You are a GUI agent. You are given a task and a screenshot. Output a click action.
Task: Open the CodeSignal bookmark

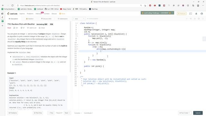[39, 9]
